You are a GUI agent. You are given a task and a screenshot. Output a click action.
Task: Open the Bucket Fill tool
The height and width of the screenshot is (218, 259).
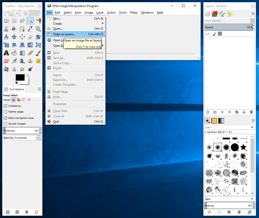tap(14, 53)
